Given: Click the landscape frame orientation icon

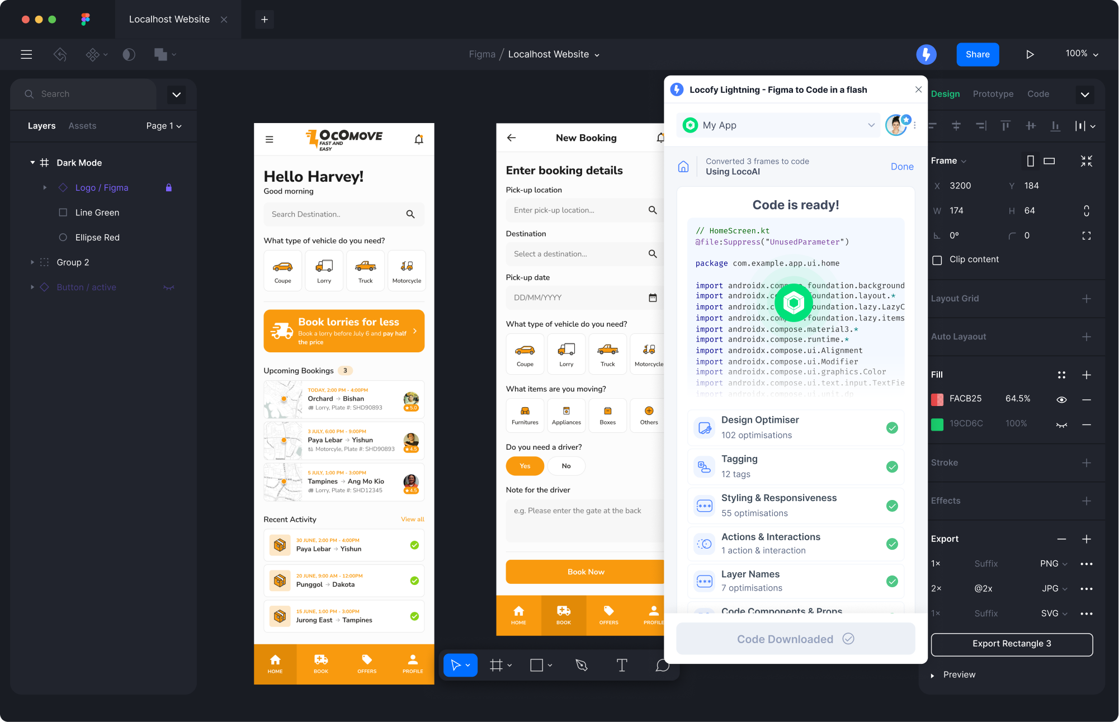Looking at the screenshot, I should tap(1050, 161).
